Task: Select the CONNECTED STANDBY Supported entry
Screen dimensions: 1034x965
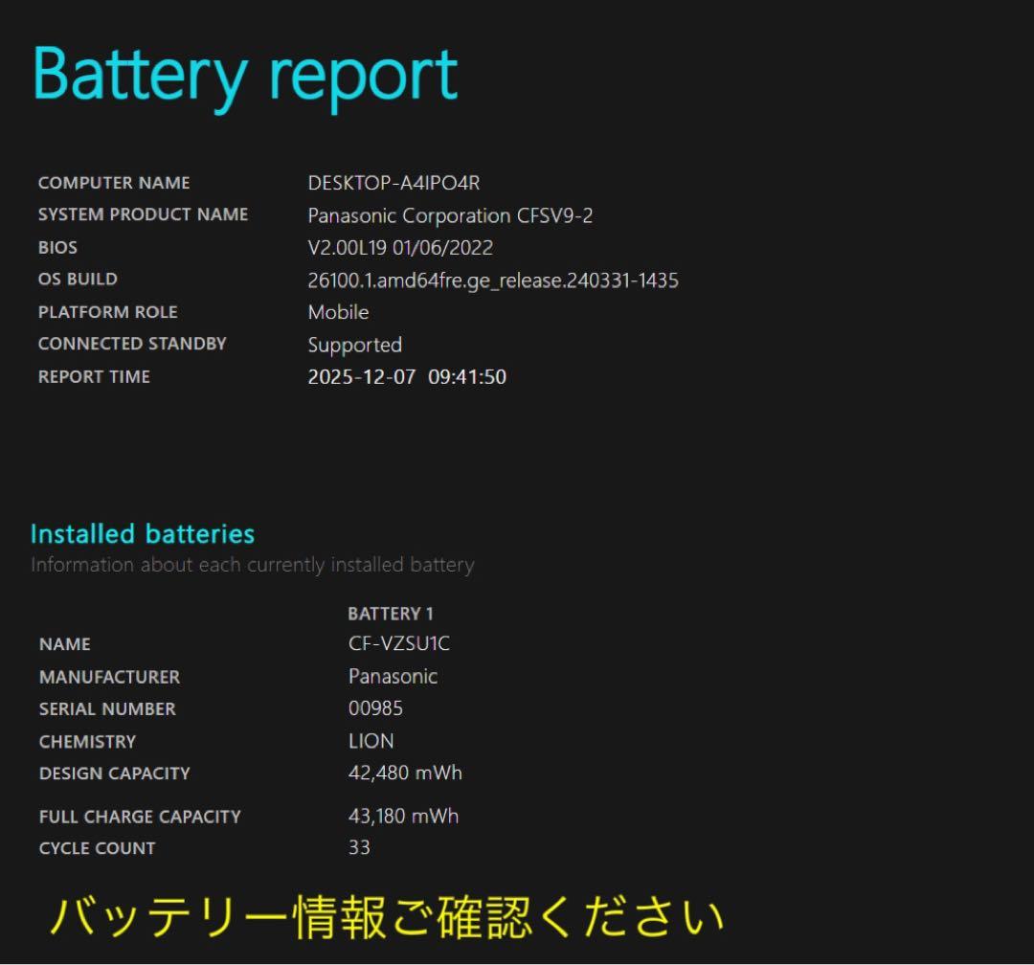Action: click(355, 345)
